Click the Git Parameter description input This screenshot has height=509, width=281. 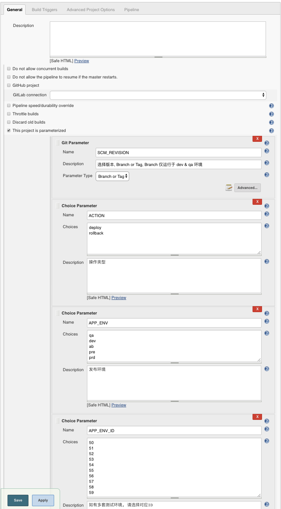tap(179, 164)
